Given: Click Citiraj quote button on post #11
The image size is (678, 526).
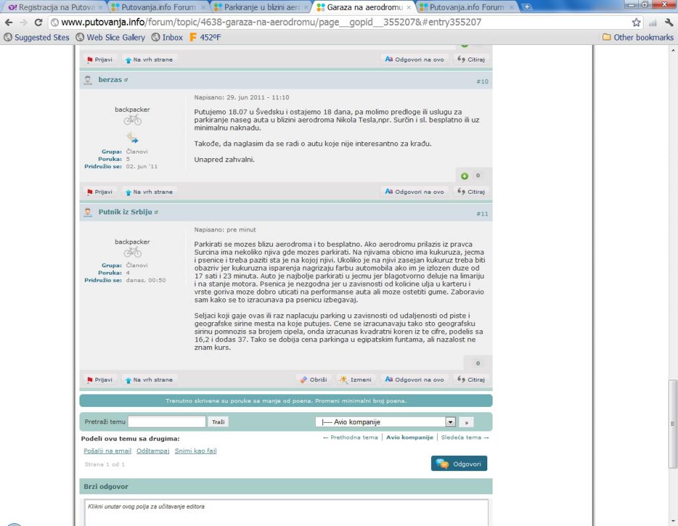Looking at the screenshot, I should pyautogui.click(x=471, y=380).
